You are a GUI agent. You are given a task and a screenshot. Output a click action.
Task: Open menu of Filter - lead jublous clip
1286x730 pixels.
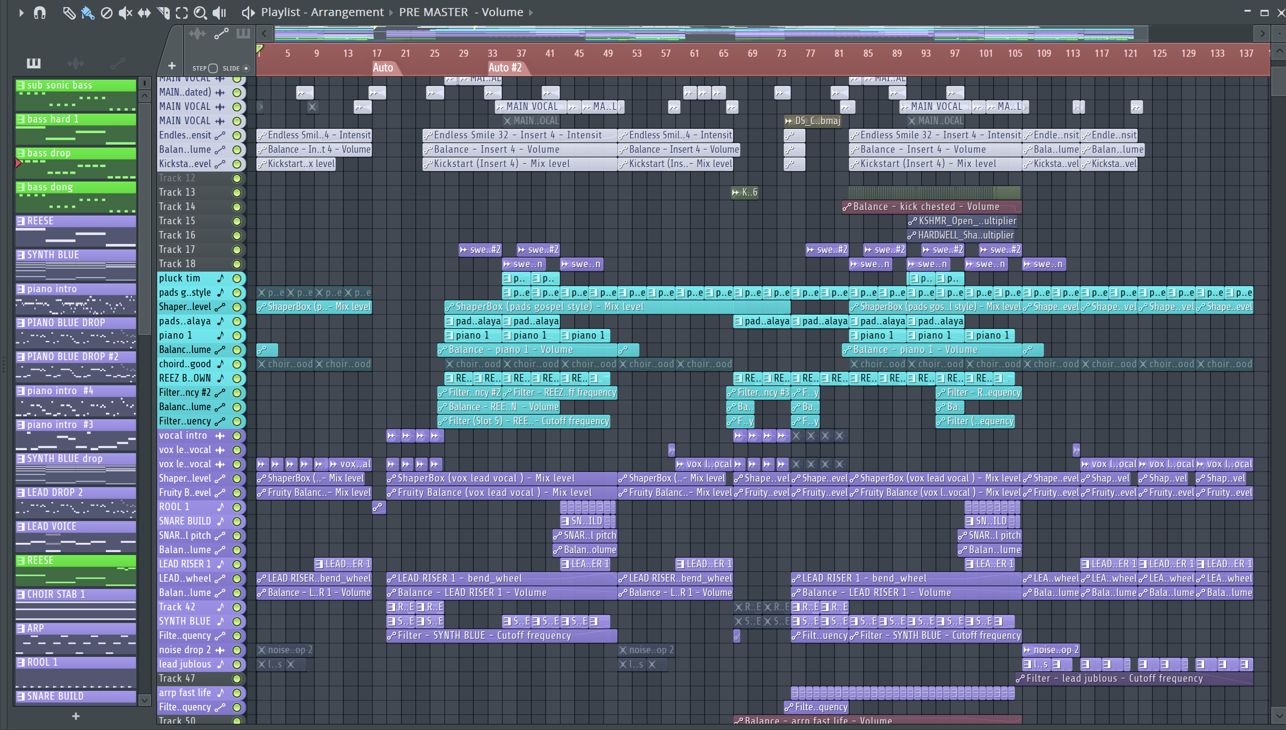pyautogui.click(x=1020, y=679)
